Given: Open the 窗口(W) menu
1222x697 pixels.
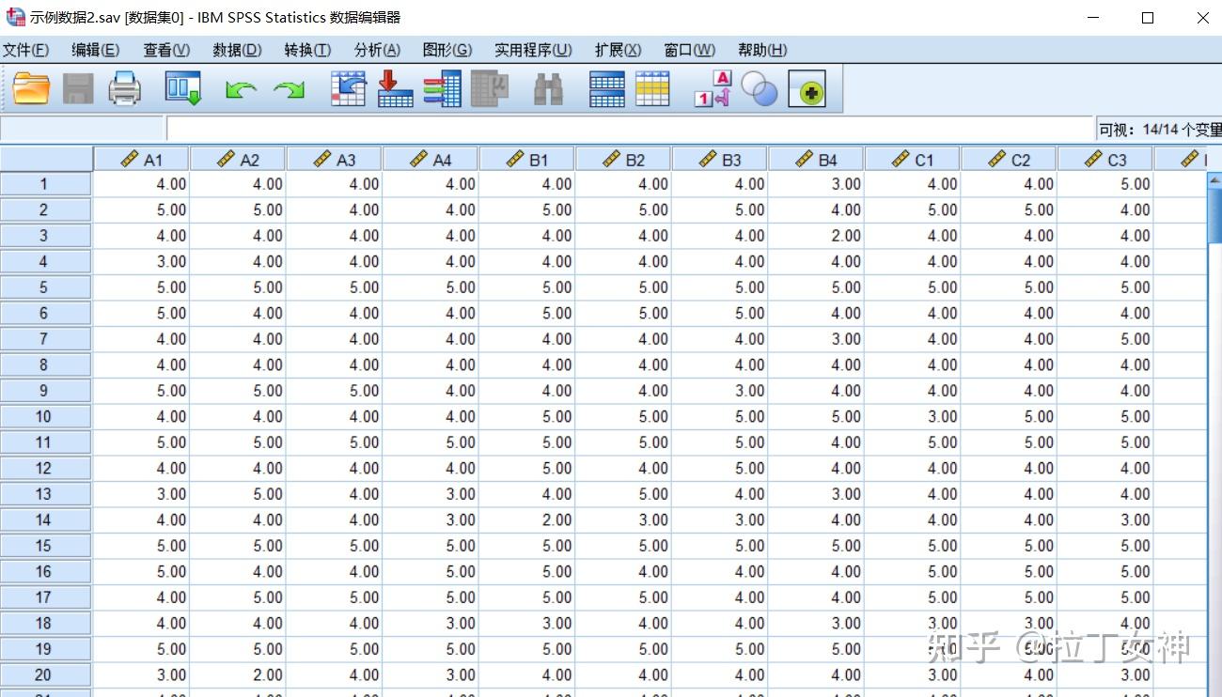Looking at the screenshot, I should 689,50.
